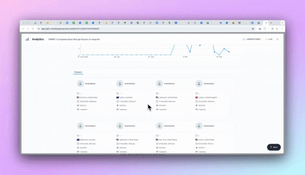
Task: Open the extensions puzzle icon
Action: (265, 29)
